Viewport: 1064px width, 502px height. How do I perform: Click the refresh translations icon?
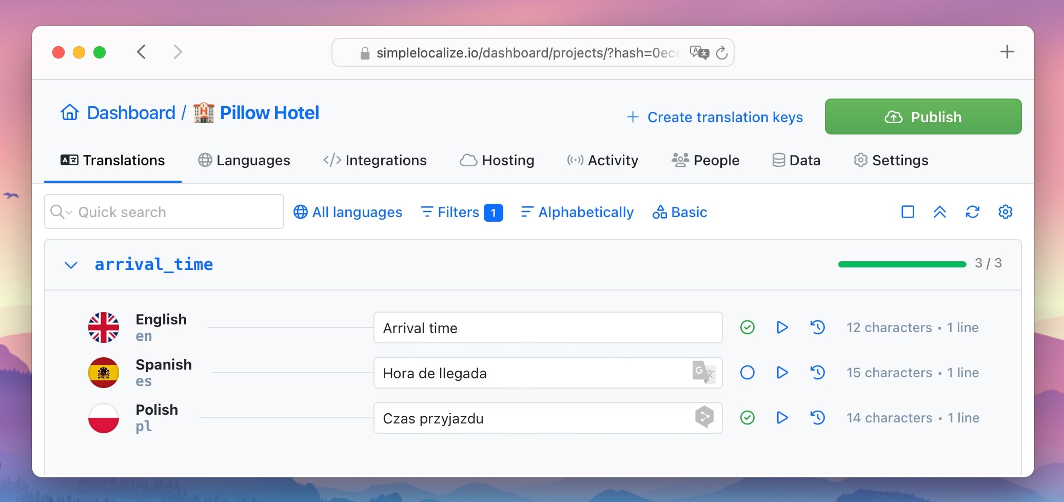coord(972,211)
